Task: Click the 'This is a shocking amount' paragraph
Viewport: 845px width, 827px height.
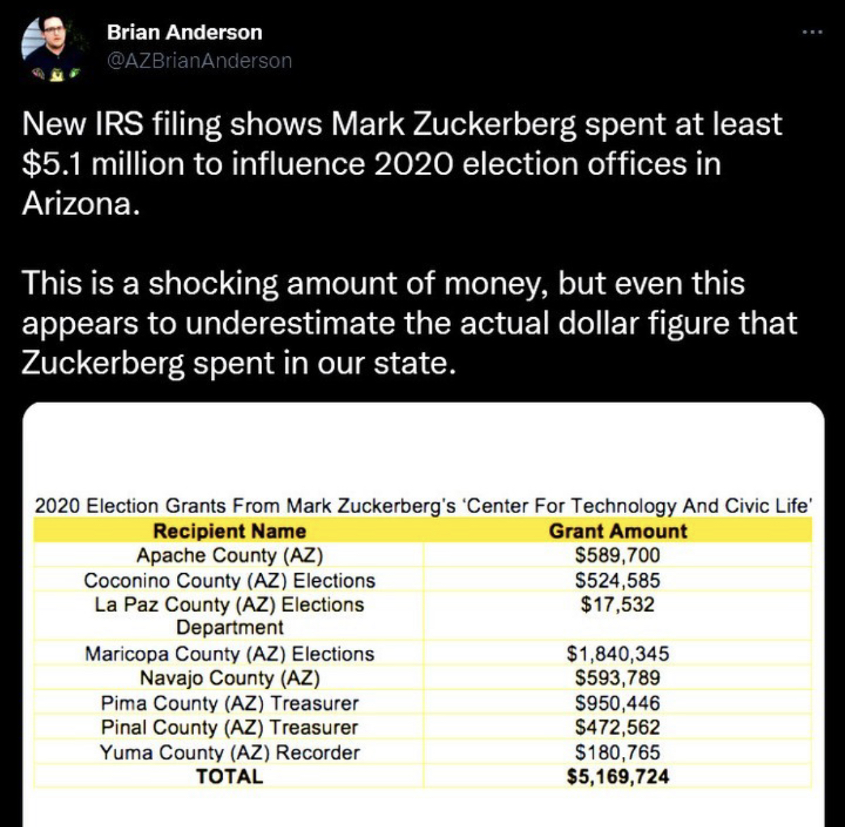Action: 408,323
